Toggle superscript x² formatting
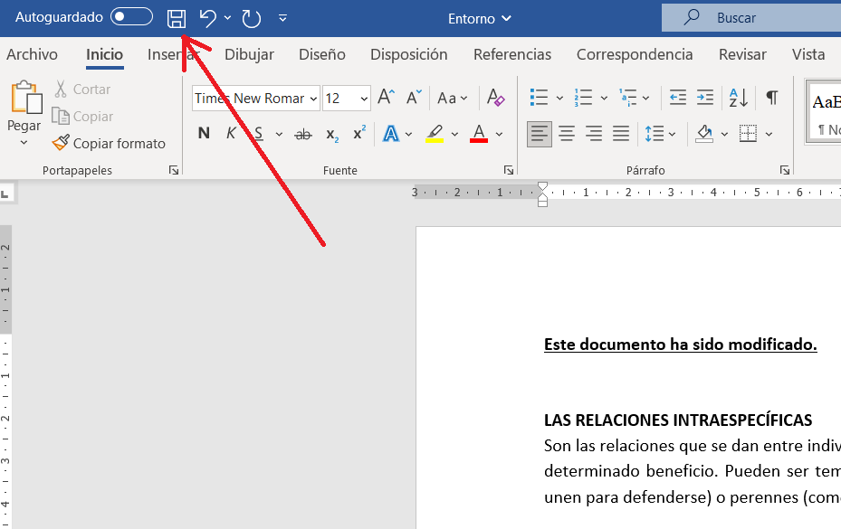Image resolution: width=841 pixels, height=529 pixels. click(359, 132)
